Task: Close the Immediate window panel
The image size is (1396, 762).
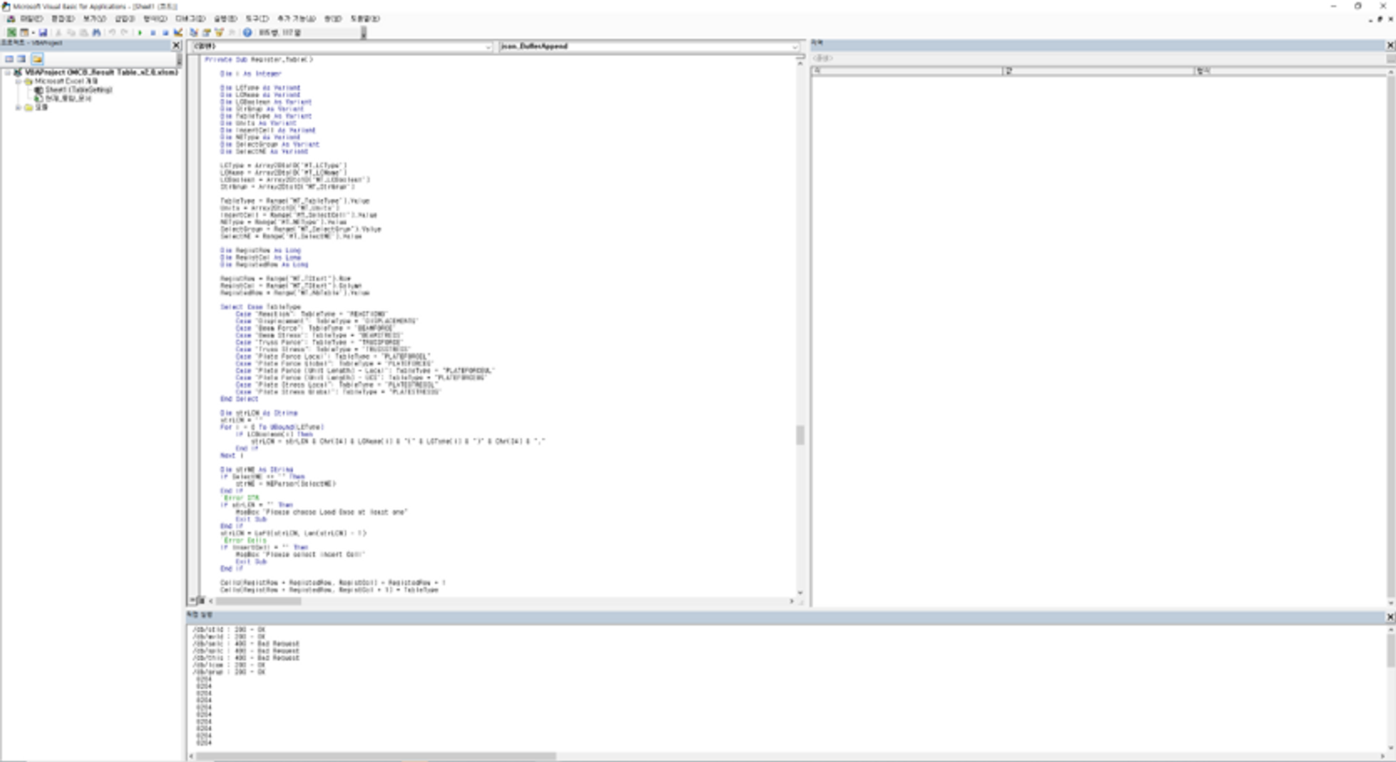Action: pyautogui.click(x=1390, y=617)
